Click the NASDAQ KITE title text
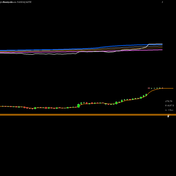 coord(24,2)
